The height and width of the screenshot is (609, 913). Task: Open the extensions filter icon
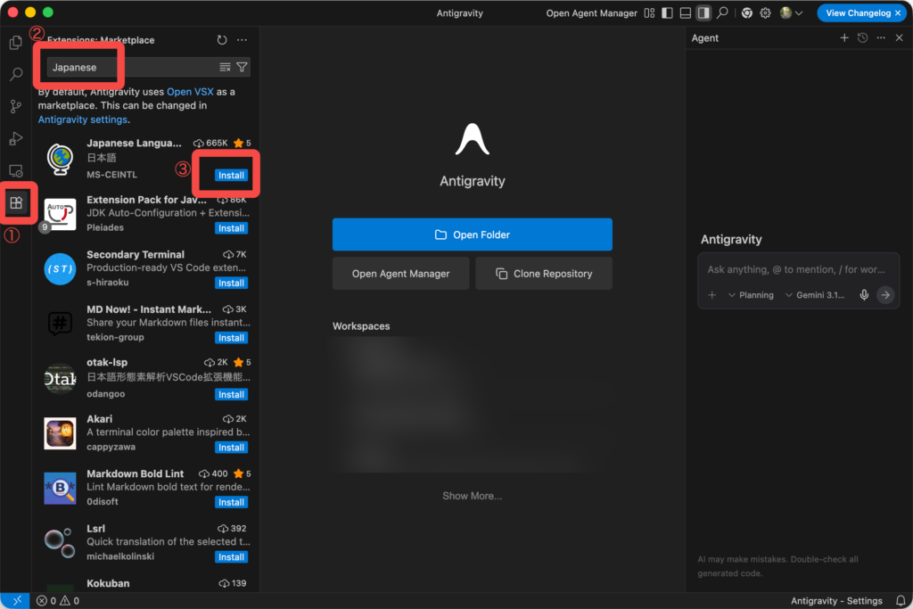click(242, 67)
